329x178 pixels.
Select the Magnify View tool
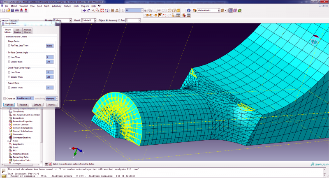[93, 11]
